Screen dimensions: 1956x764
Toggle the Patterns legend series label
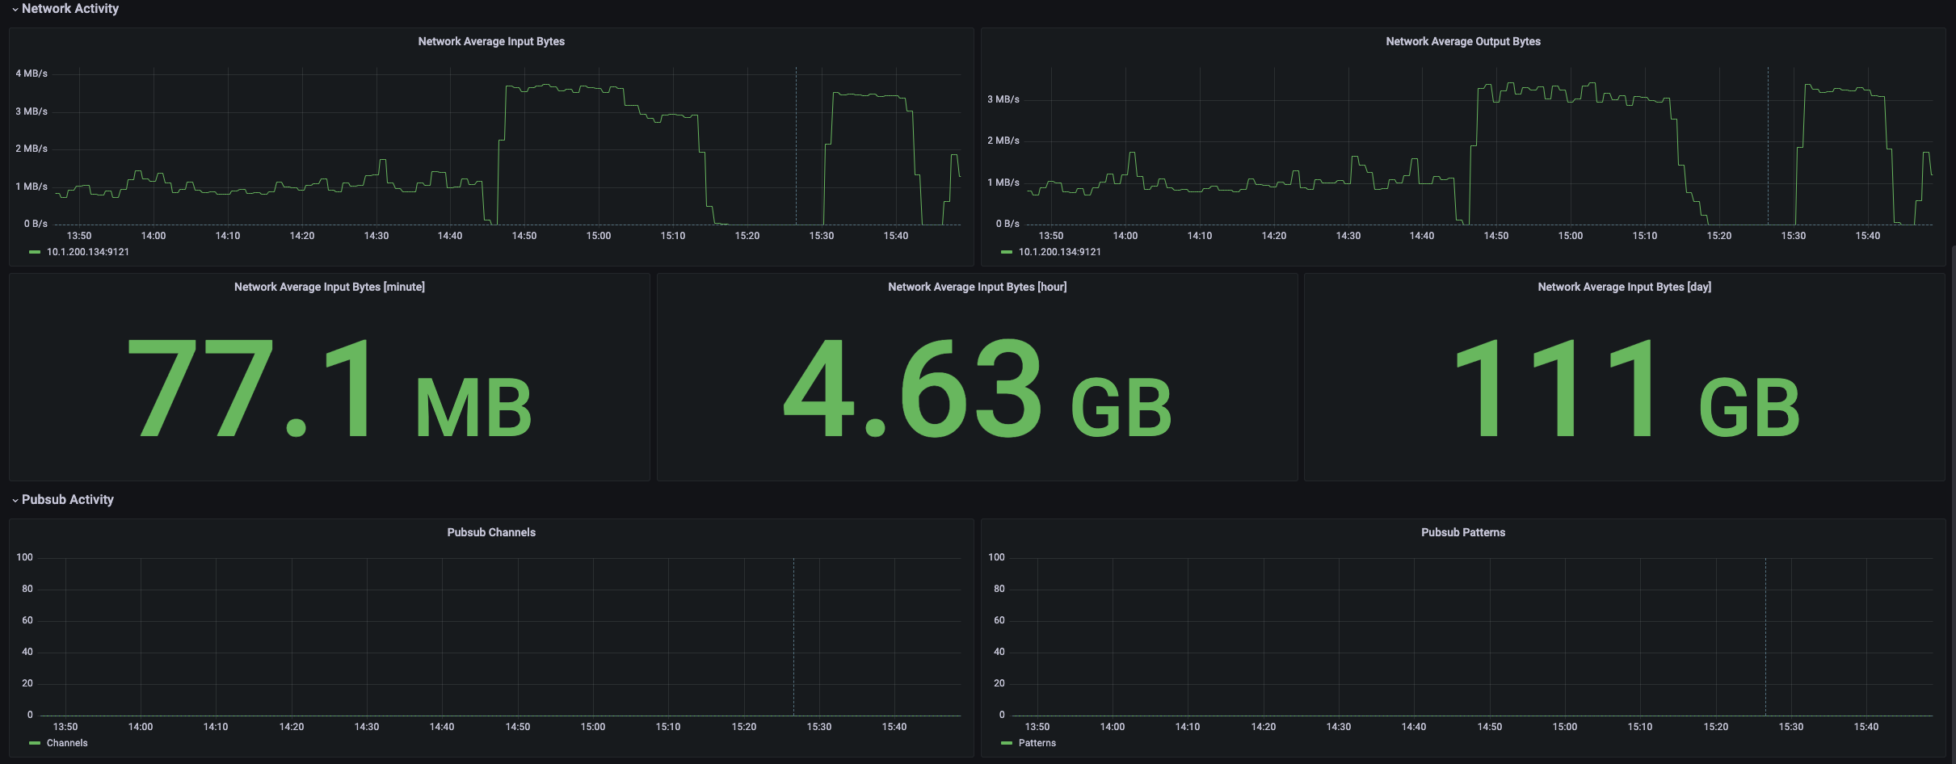1037,743
